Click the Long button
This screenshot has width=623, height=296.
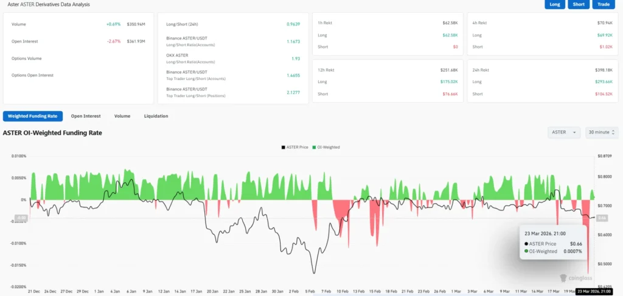(555, 4)
